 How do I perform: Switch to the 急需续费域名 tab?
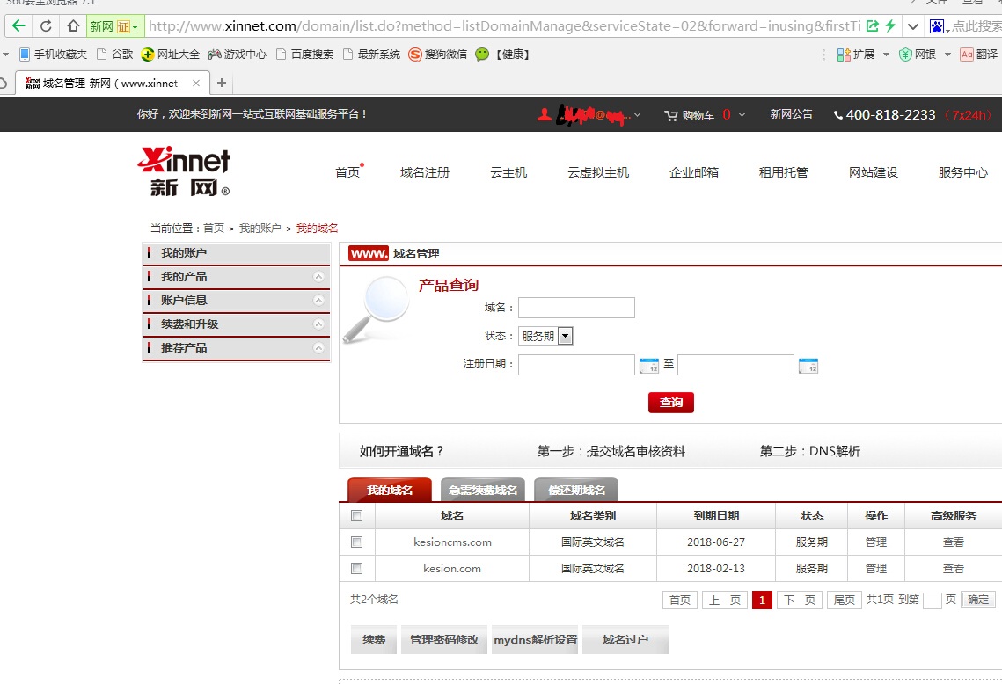tap(482, 490)
